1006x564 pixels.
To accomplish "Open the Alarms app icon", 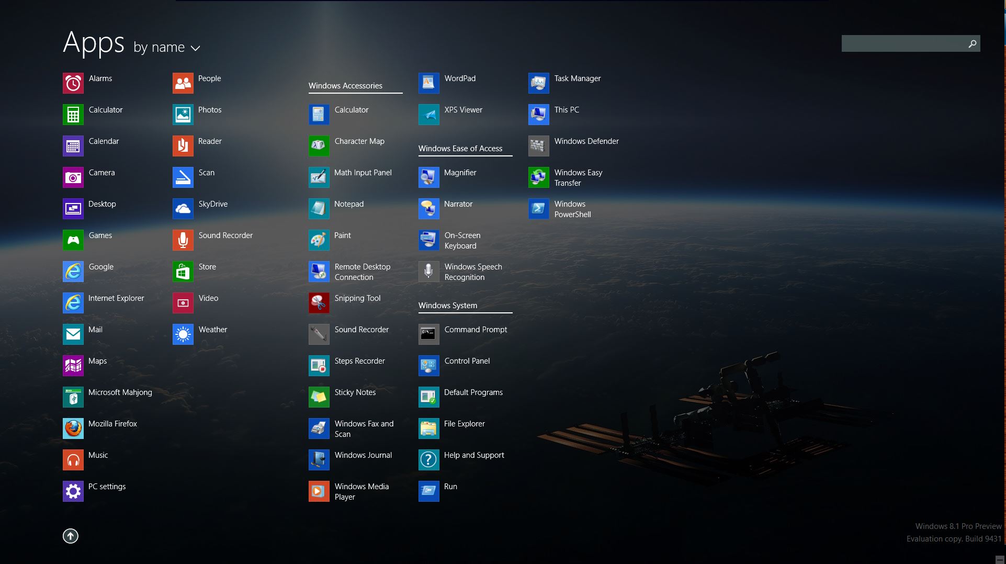I will pos(73,83).
